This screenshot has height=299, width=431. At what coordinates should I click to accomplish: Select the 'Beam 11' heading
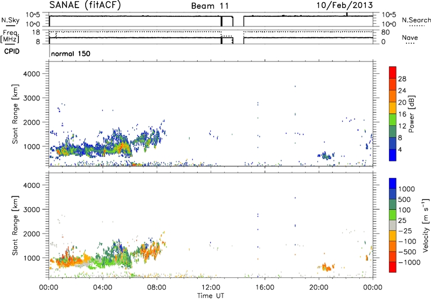[210, 6]
